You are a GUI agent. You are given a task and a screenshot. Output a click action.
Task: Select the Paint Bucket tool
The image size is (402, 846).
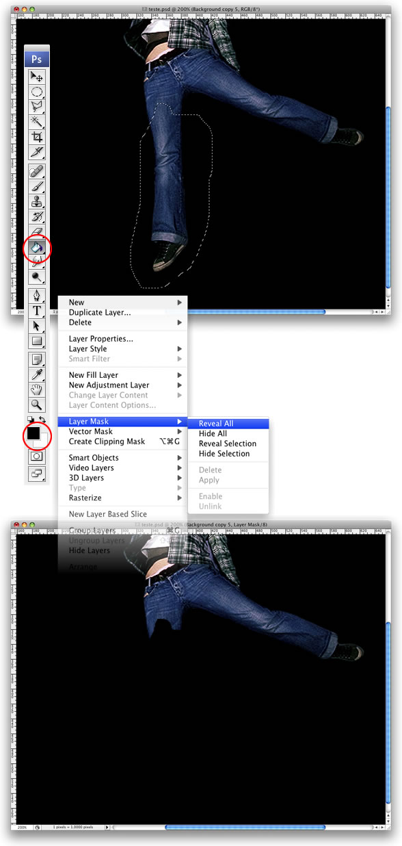click(37, 246)
